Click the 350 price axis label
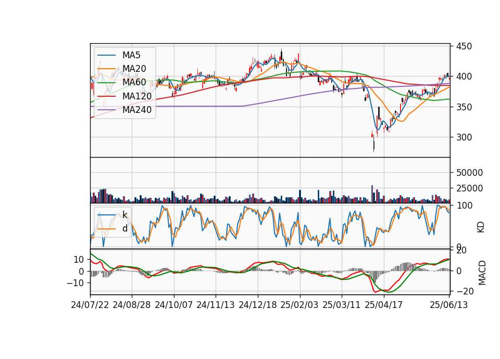This screenshot has width=500, height=359. pyautogui.click(x=464, y=107)
